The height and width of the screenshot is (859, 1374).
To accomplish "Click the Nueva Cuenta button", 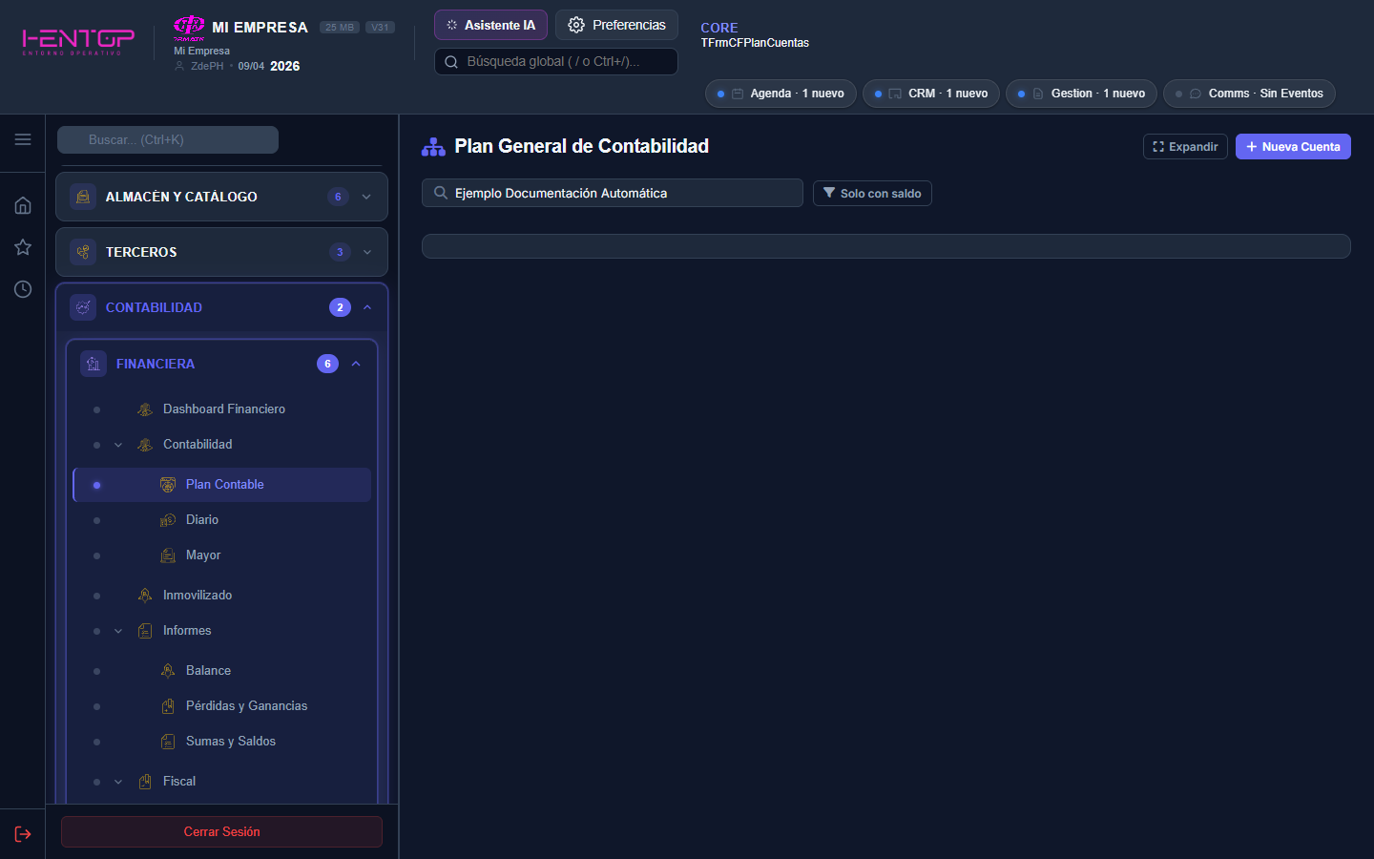I will pos(1293,146).
